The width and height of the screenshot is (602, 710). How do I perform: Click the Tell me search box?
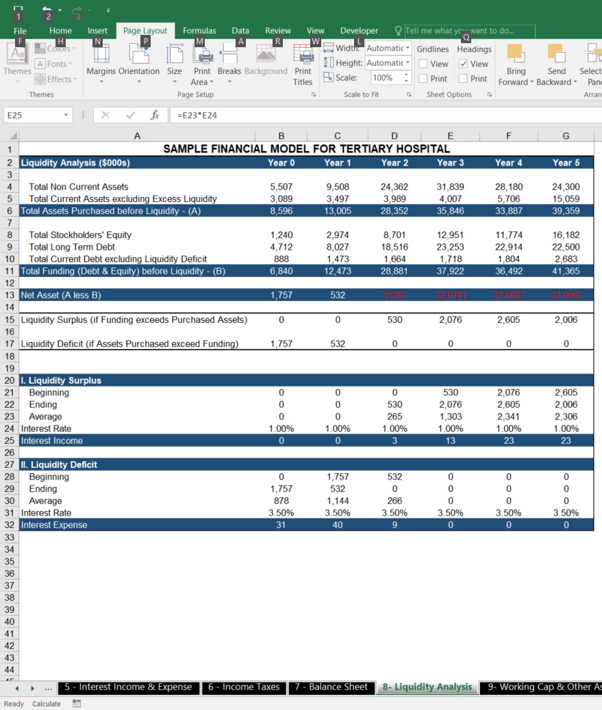[469, 31]
